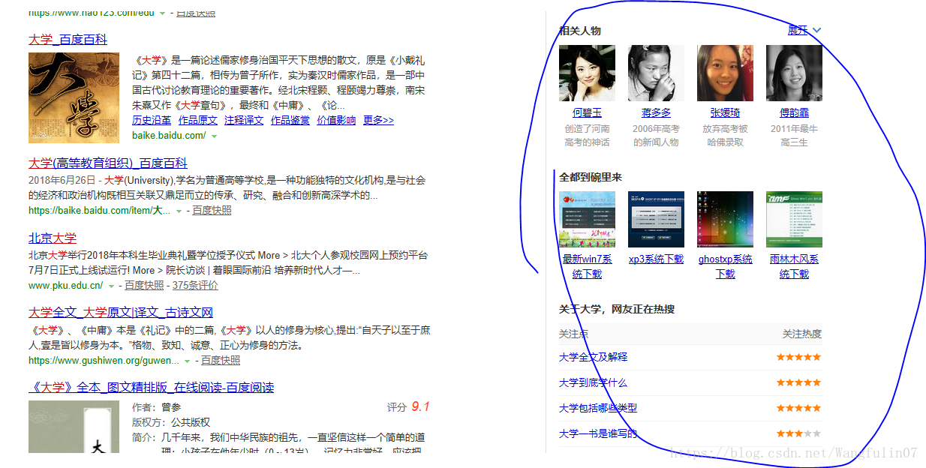Open the 大学(高等教育组织)_百度百科 result
926x468 pixels.
tap(108, 163)
